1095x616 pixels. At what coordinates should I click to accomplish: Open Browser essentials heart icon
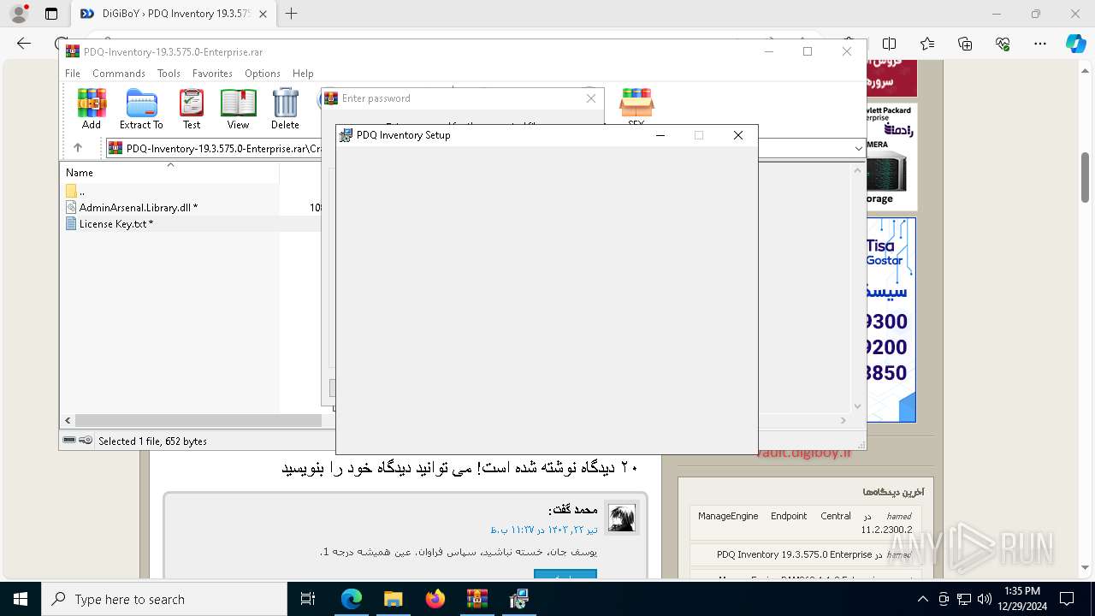pyautogui.click(x=1003, y=44)
